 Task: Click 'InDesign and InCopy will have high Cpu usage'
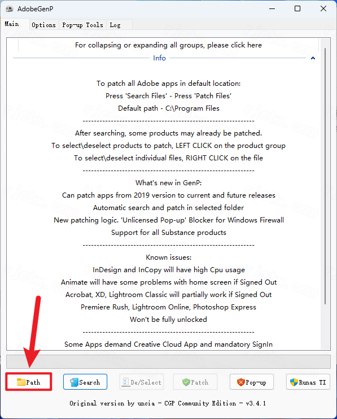pos(168,269)
